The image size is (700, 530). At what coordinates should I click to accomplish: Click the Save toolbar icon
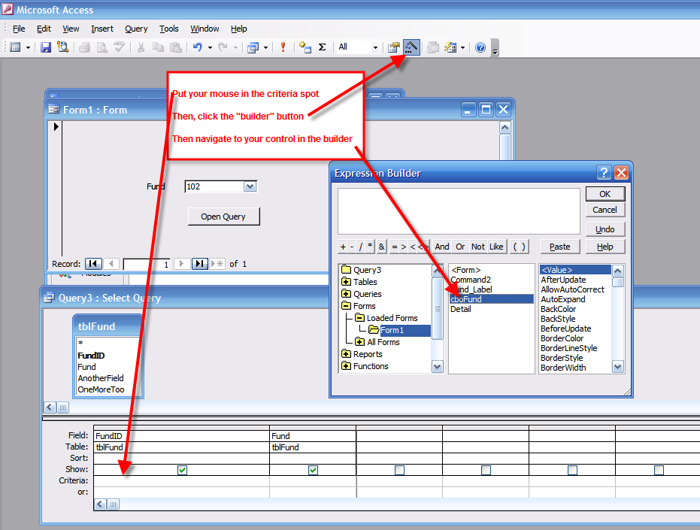[46, 47]
